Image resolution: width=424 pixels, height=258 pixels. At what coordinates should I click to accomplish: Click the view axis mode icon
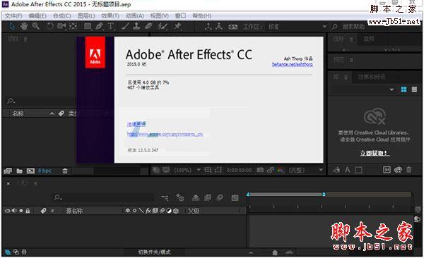click(232, 27)
